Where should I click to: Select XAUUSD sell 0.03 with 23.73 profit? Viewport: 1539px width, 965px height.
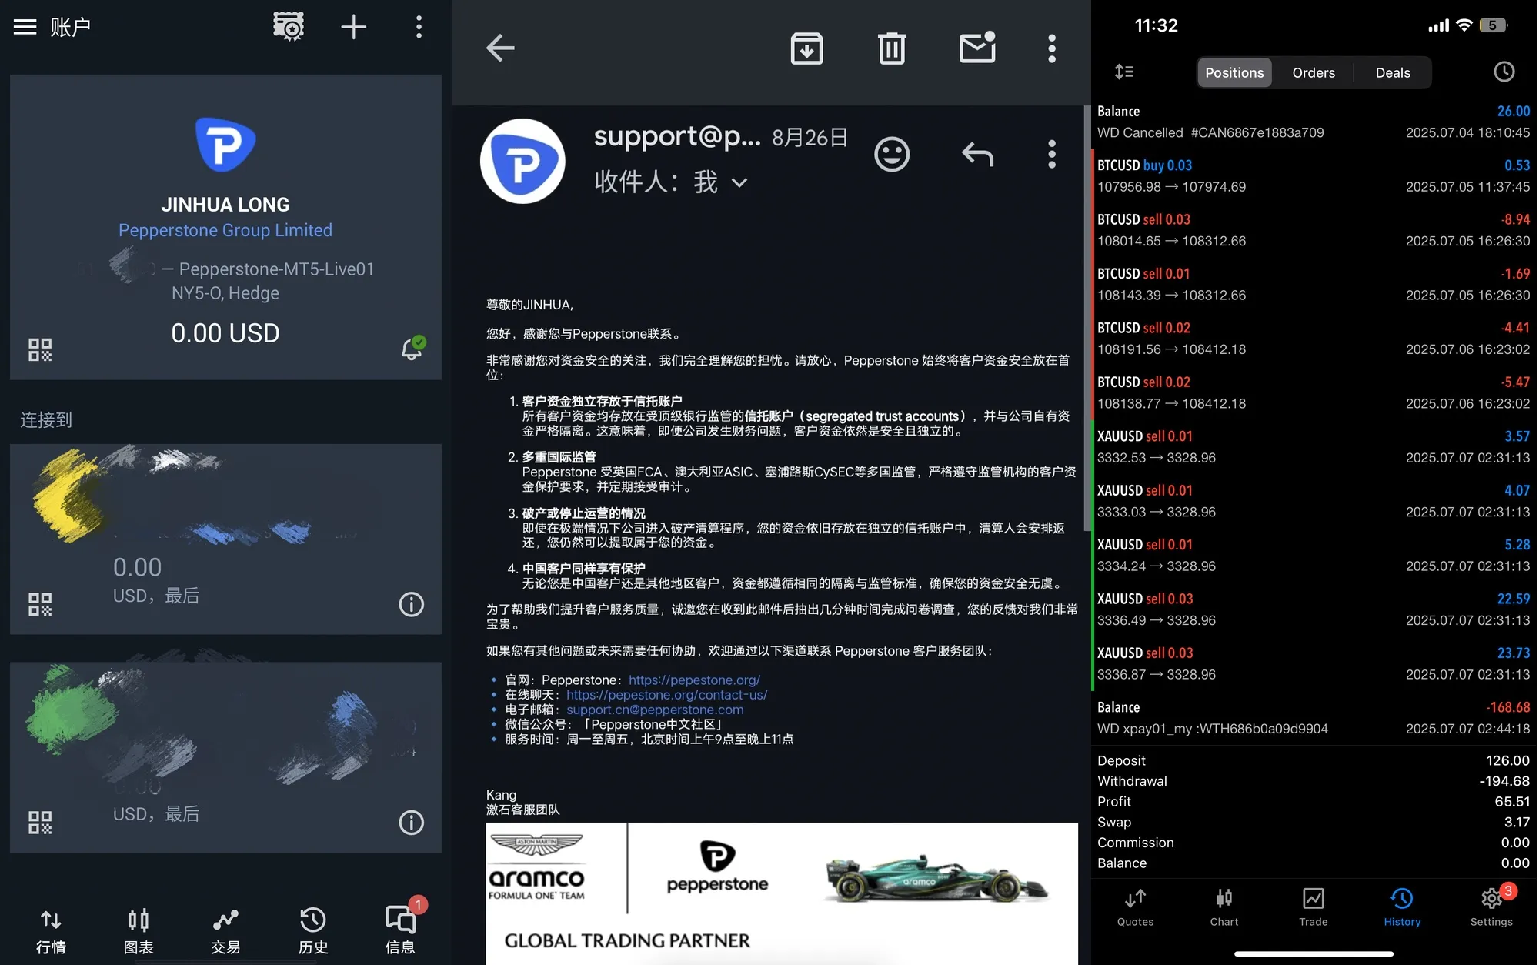tap(1314, 664)
